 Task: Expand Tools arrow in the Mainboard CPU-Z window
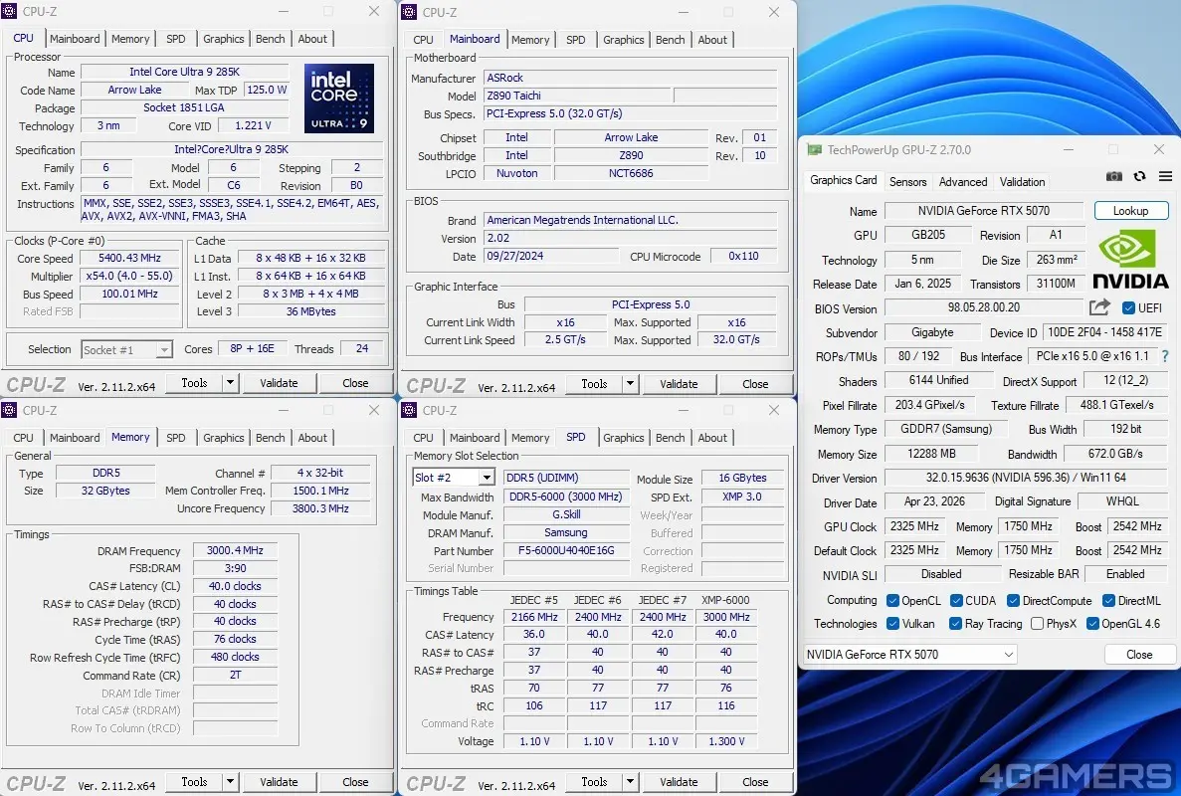[x=631, y=383]
